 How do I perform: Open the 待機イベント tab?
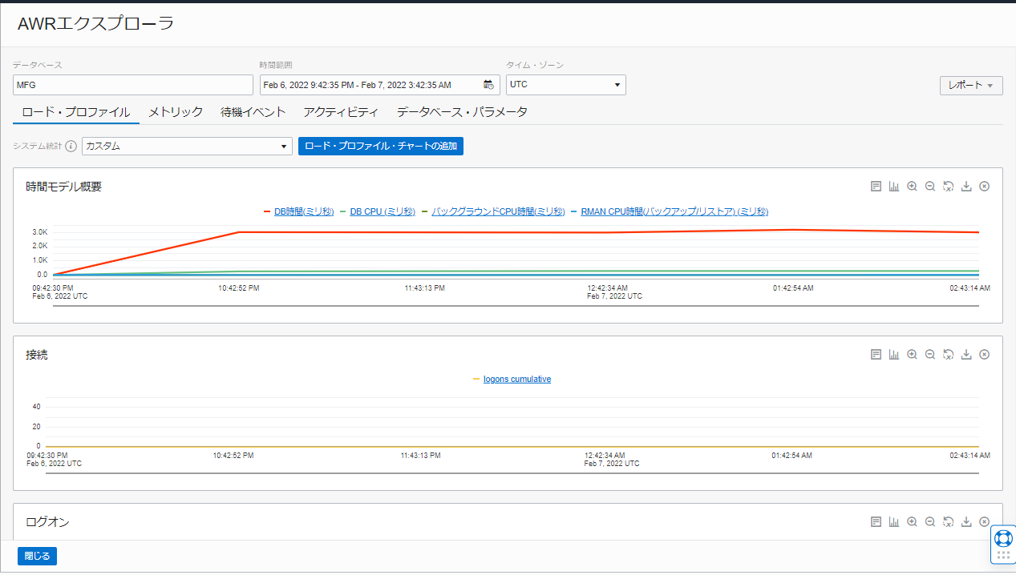[x=253, y=112]
